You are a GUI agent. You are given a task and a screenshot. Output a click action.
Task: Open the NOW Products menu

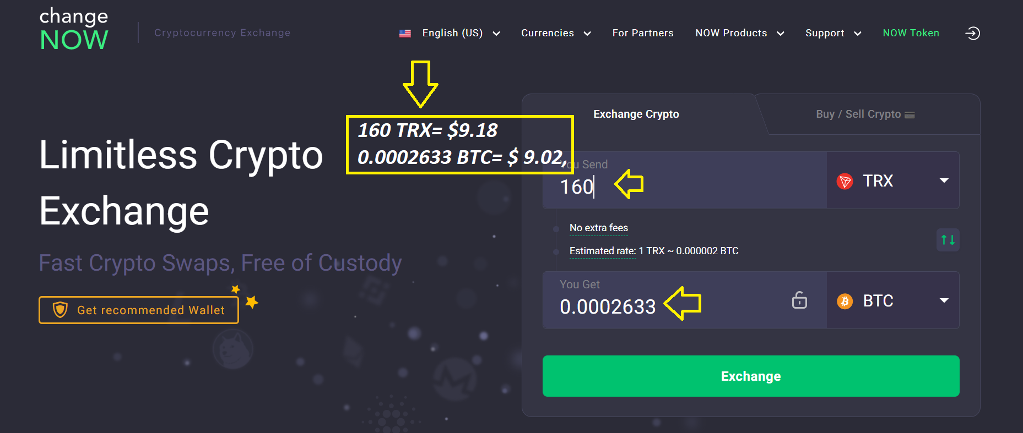pyautogui.click(x=740, y=33)
